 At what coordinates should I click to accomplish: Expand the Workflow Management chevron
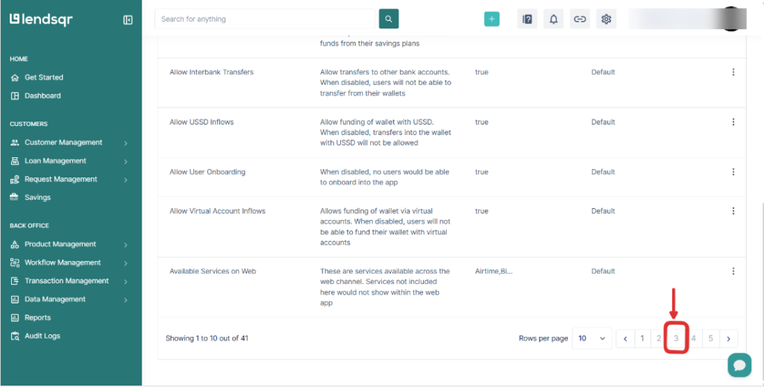(x=125, y=263)
